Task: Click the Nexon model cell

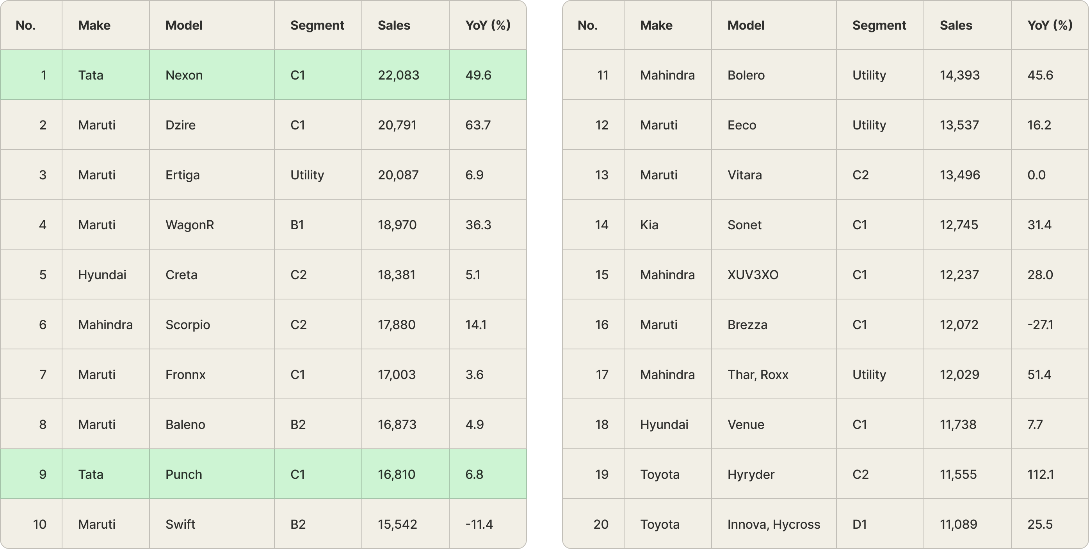Action: pos(184,75)
